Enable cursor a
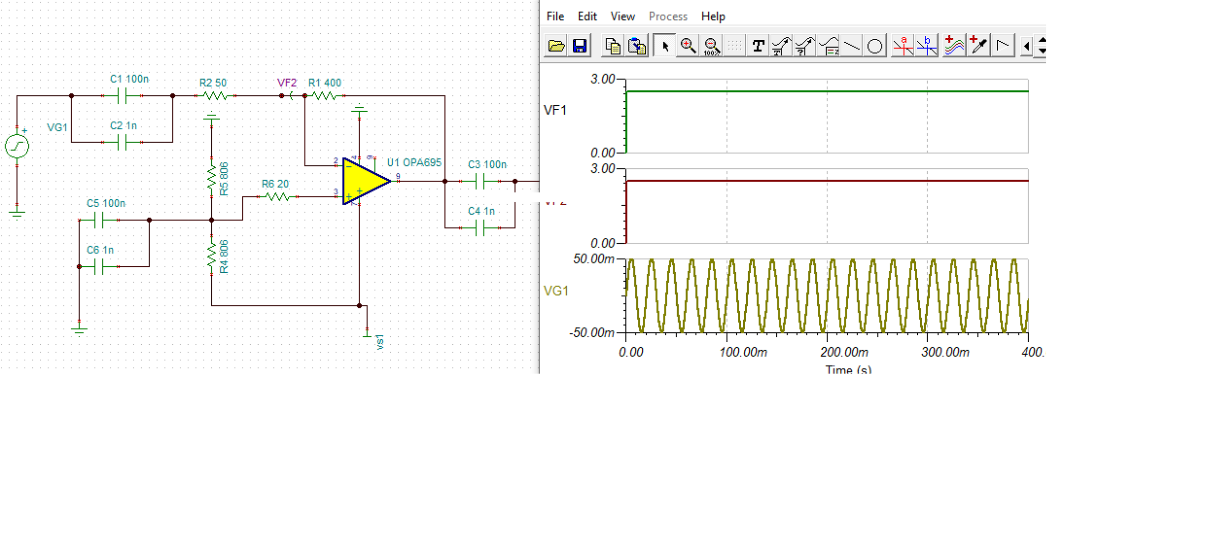Image resolution: width=1223 pixels, height=533 pixels. click(x=903, y=46)
